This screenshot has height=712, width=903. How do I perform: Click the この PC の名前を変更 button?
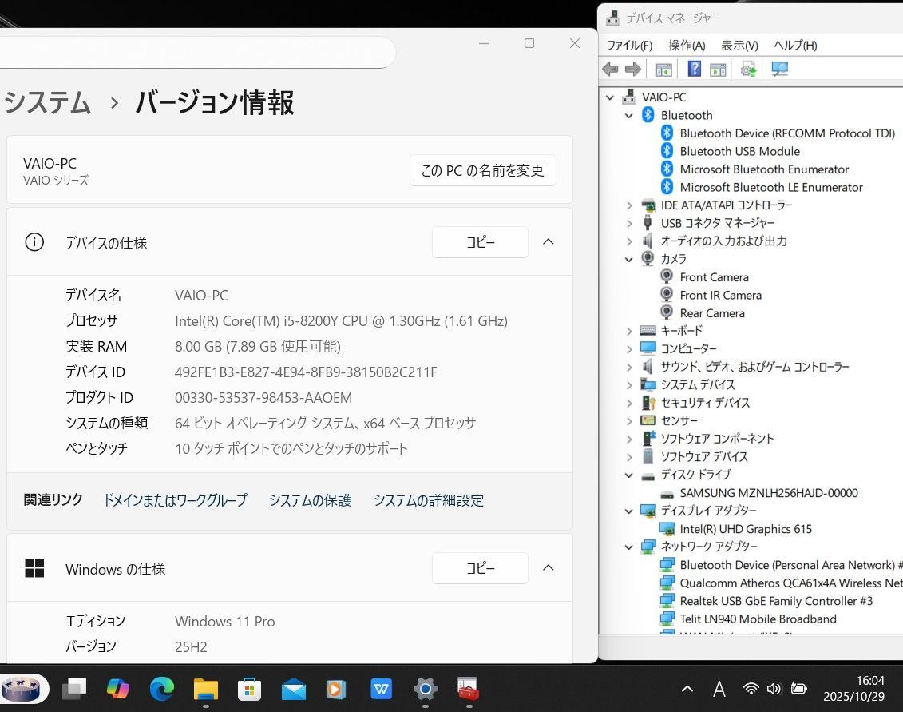482,170
